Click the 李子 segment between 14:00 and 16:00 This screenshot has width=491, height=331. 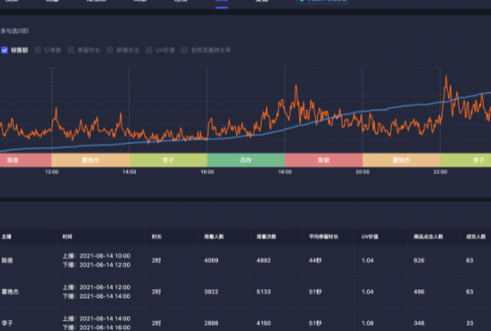click(168, 161)
